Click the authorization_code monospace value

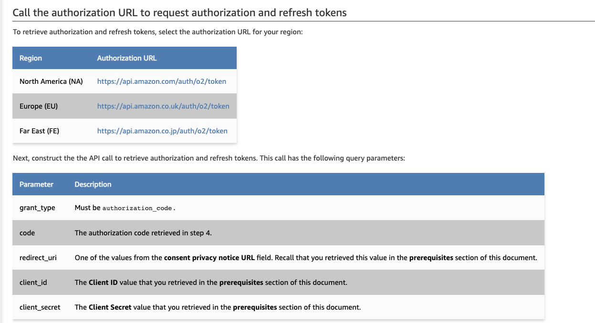pos(137,209)
